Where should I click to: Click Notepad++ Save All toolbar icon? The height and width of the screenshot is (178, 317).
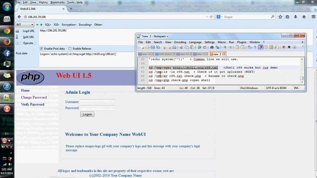[158, 47]
